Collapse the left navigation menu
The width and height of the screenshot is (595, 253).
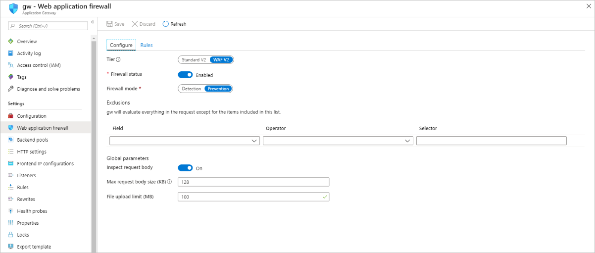(93, 22)
